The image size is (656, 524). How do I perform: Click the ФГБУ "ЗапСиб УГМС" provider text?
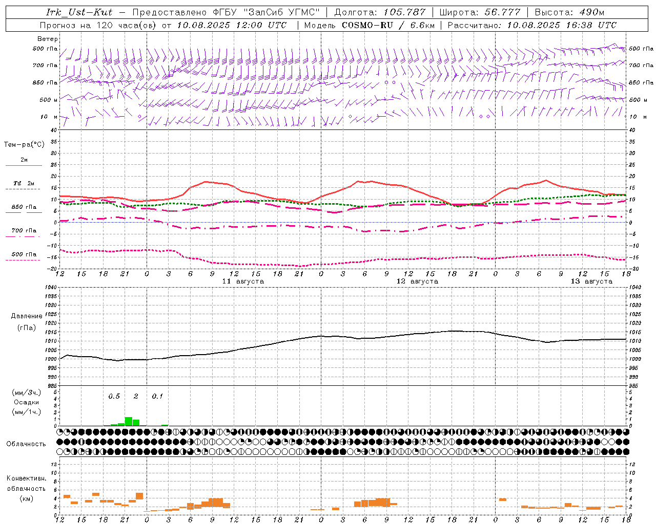pos(267,12)
